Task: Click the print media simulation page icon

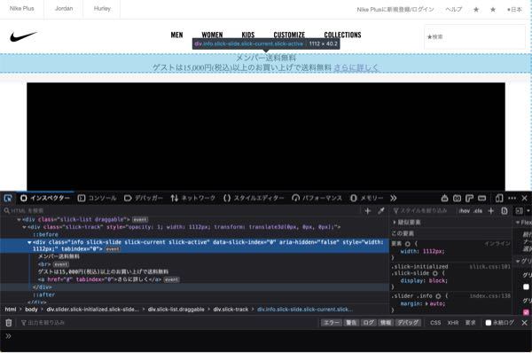Action: [x=505, y=211]
